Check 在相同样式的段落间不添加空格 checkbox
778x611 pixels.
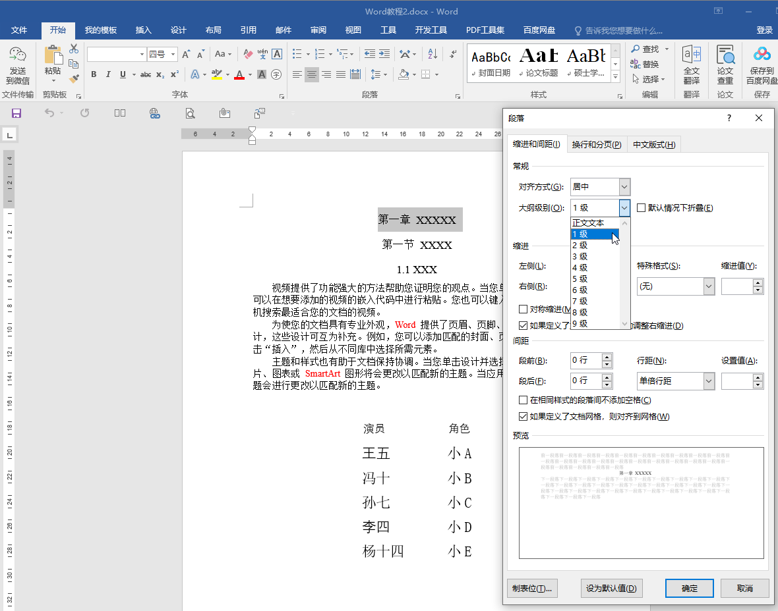point(522,400)
